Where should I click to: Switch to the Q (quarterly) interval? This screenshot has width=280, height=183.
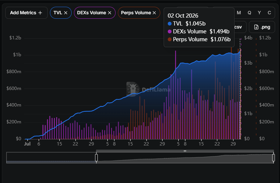(x=249, y=13)
